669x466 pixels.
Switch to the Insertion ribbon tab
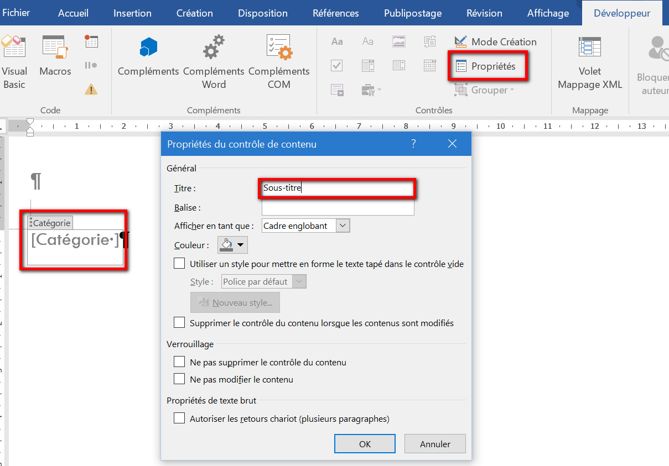[132, 13]
